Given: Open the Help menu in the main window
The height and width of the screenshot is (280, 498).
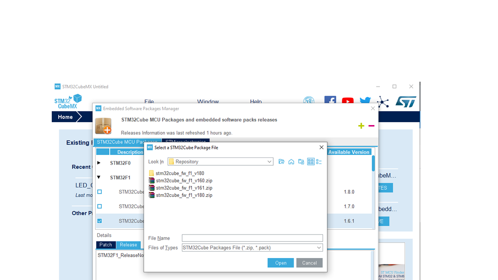Looking at the screenshot, I should coord(256,101).
